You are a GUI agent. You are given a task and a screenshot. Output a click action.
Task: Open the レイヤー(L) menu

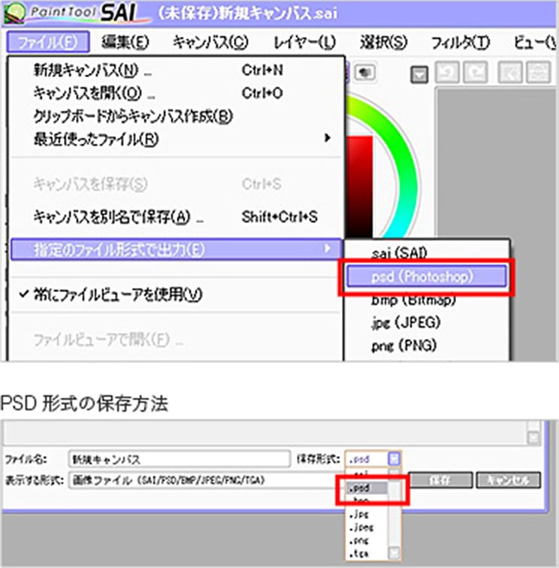tap(305, 42)
